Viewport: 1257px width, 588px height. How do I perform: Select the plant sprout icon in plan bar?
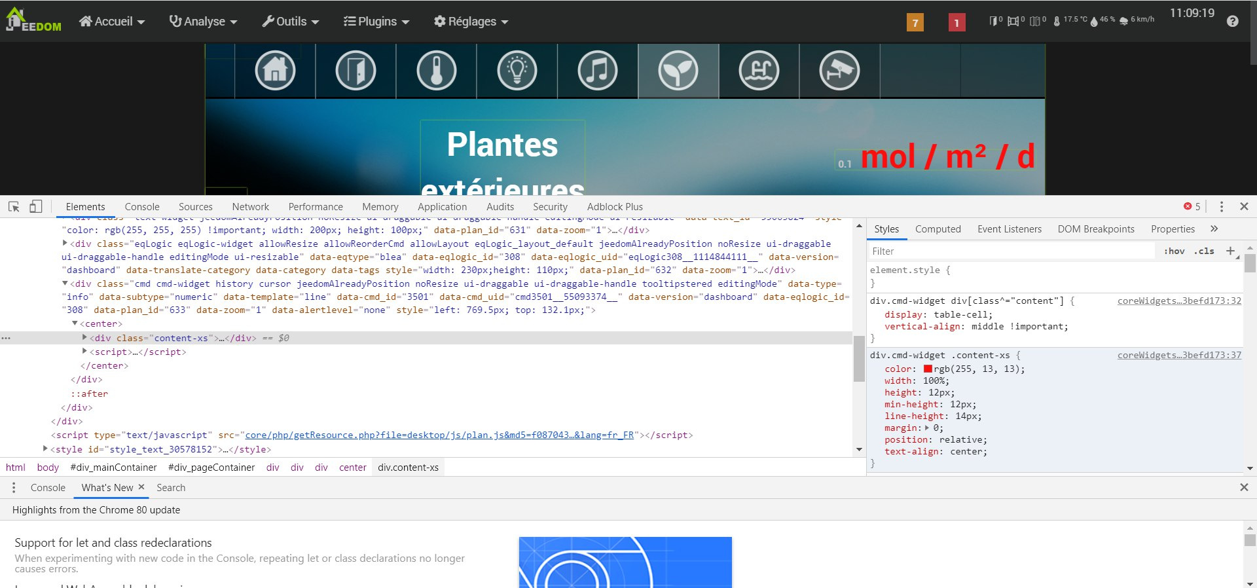coord(678,70)
